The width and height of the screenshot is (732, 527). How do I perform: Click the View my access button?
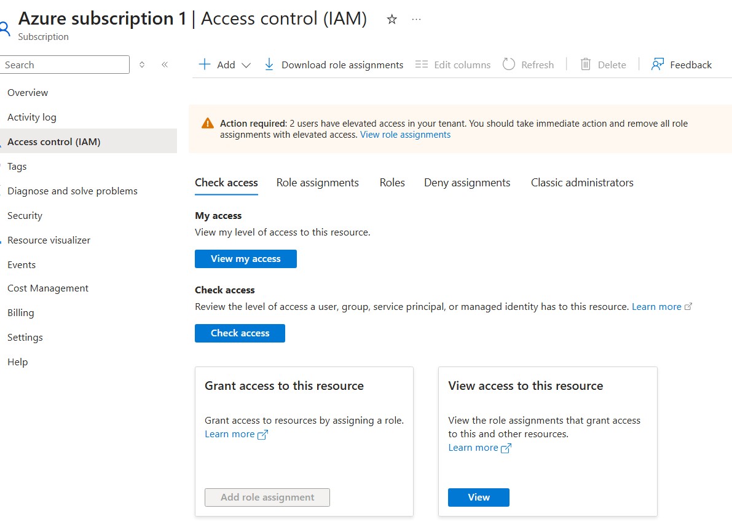coord(246,259)
